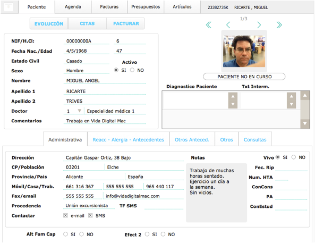Go to next patient record arrow
Viewport: 315px width, 243px height.
click(x=259, y=25)
